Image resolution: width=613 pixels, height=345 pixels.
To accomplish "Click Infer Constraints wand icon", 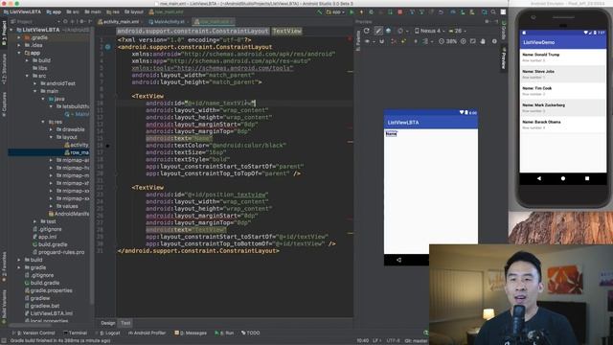I will click(403, 41).
